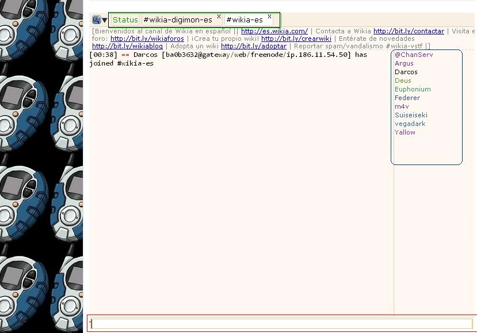The width and height of the screenshot is (477, 333).
Task: Open the bit.ly/adoptar link
Action: (x=254, y=46)
